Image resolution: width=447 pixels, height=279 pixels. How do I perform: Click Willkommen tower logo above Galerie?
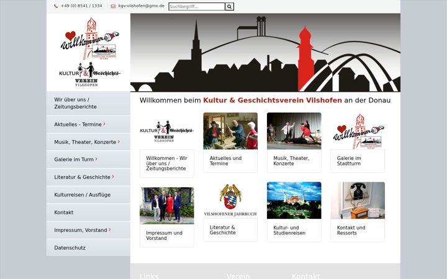358,131
